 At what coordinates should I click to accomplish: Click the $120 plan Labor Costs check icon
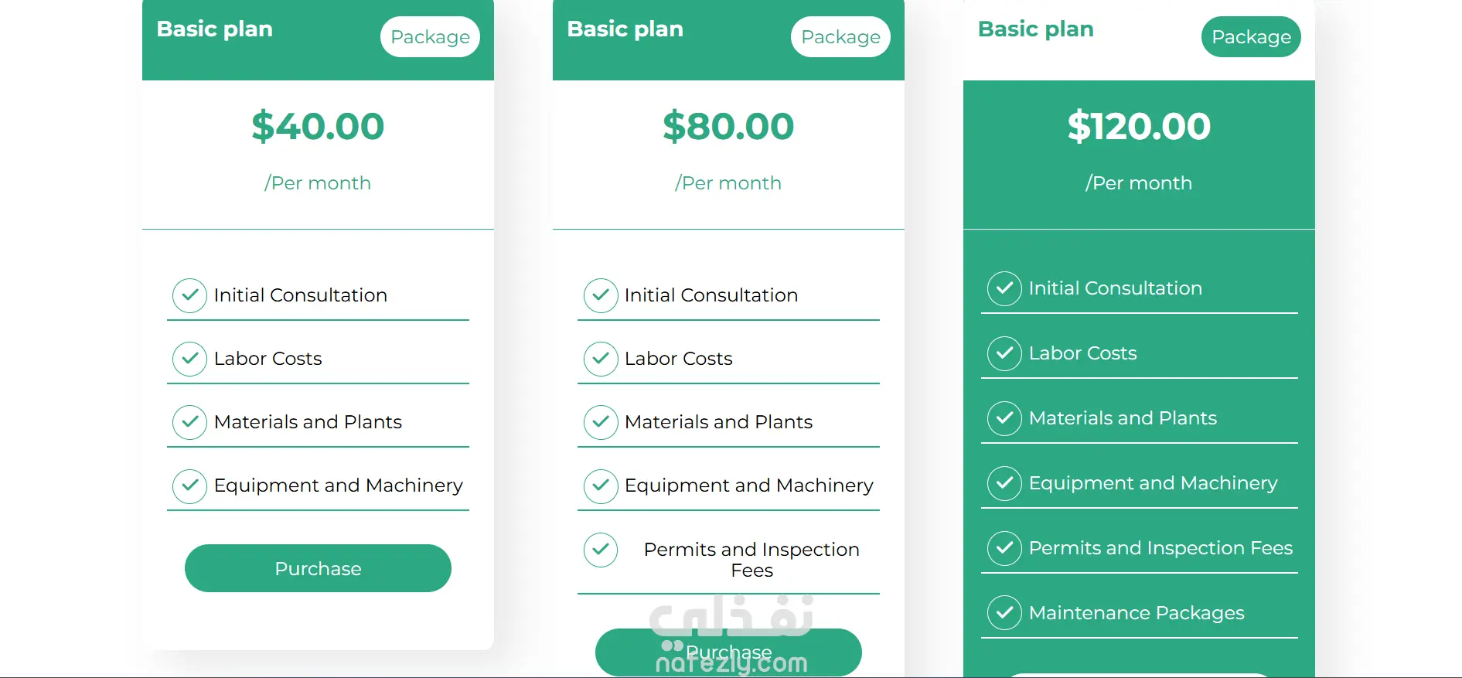[x=1004, y=353]
